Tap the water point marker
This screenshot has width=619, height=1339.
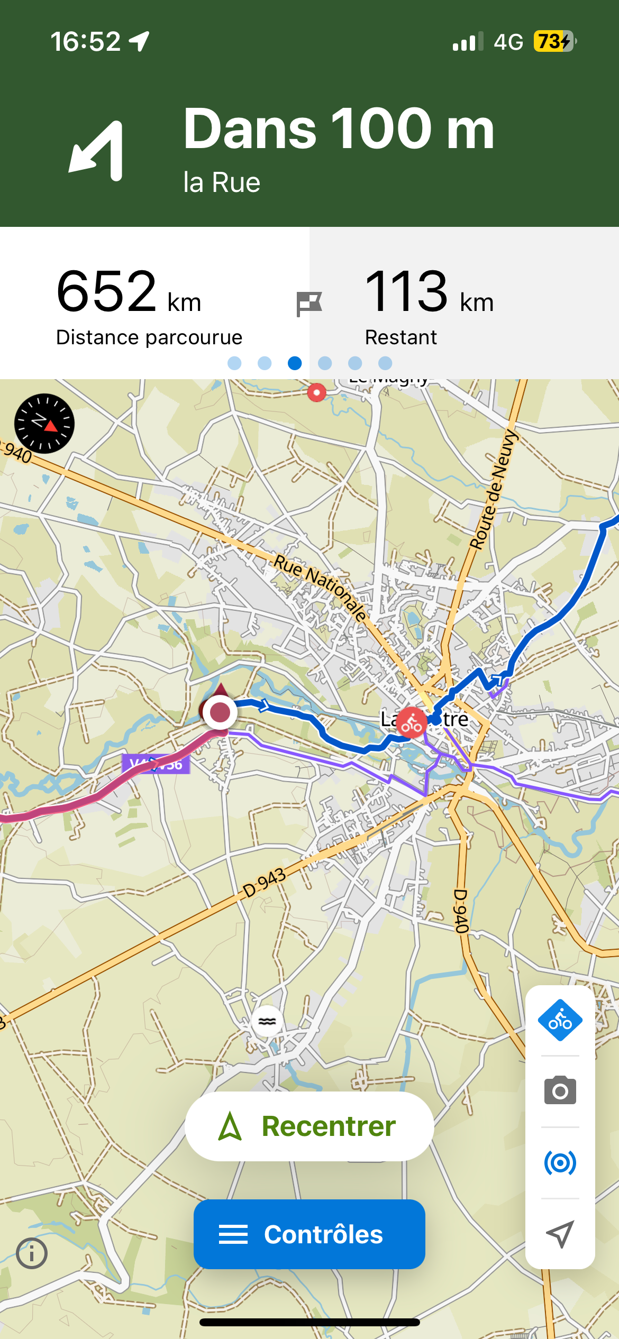[x=267, y=1021]
